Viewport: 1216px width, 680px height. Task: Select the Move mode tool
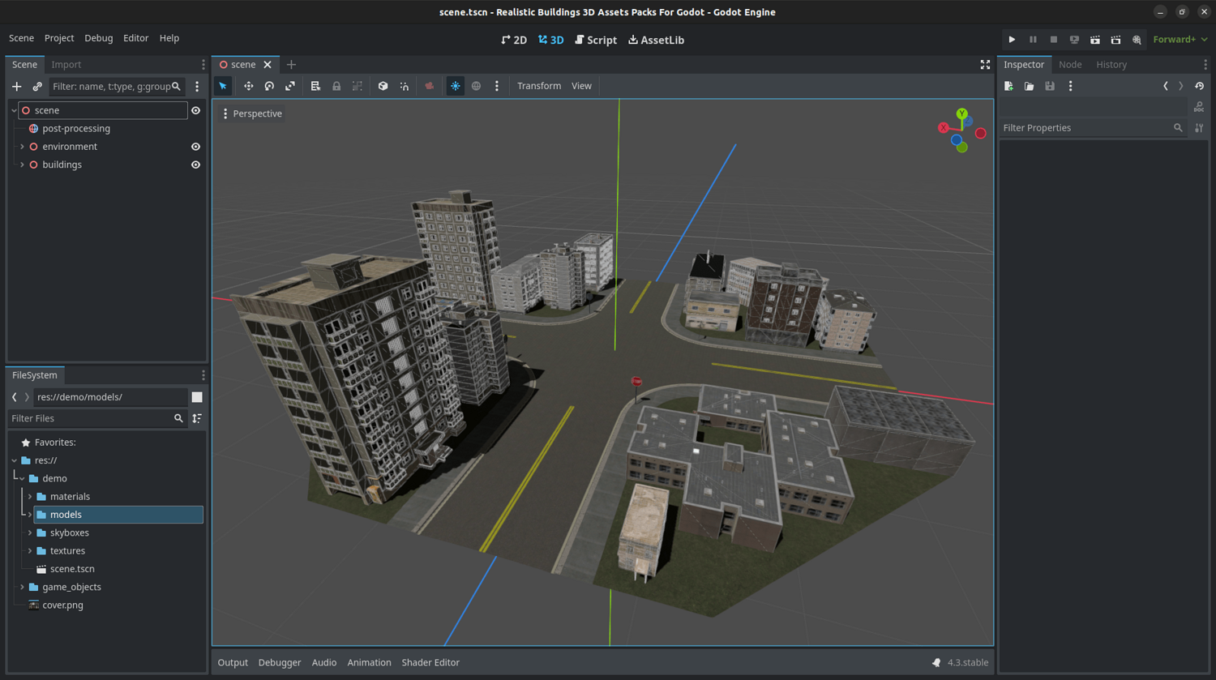click(x=248, y=86)
